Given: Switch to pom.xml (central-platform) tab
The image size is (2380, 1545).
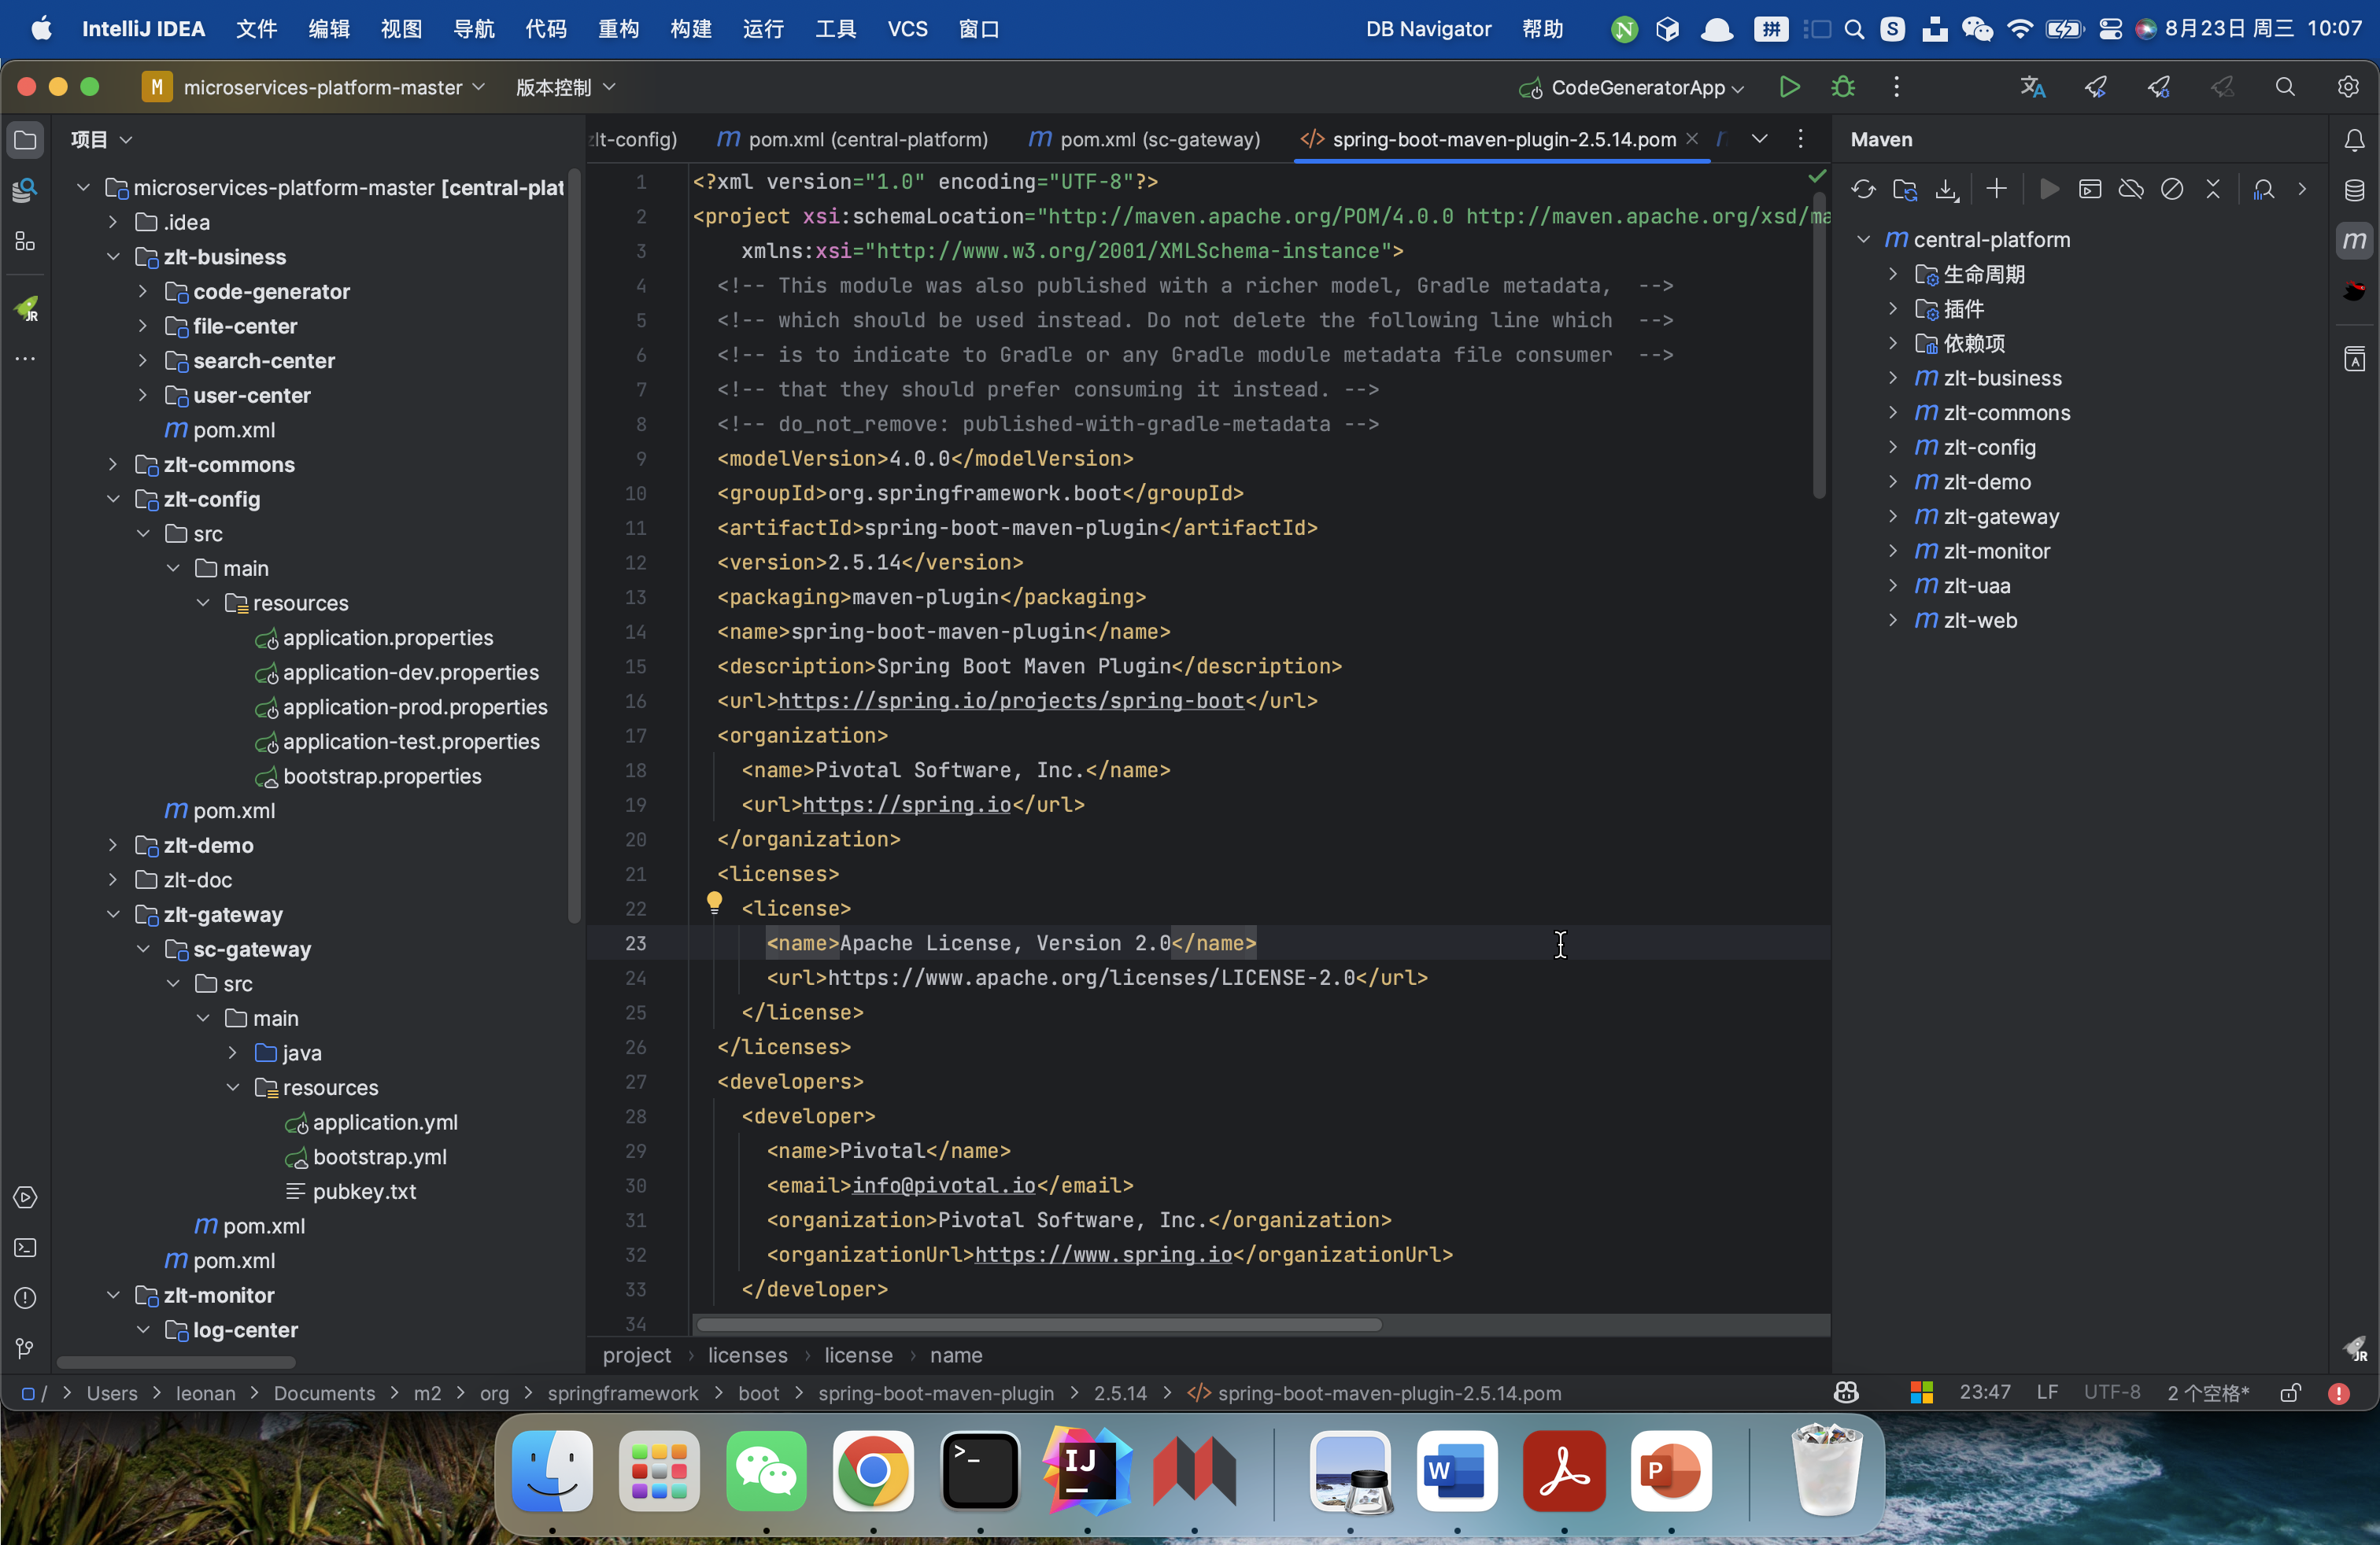Looking at the screenshot, I should click(x=853, y=139).
